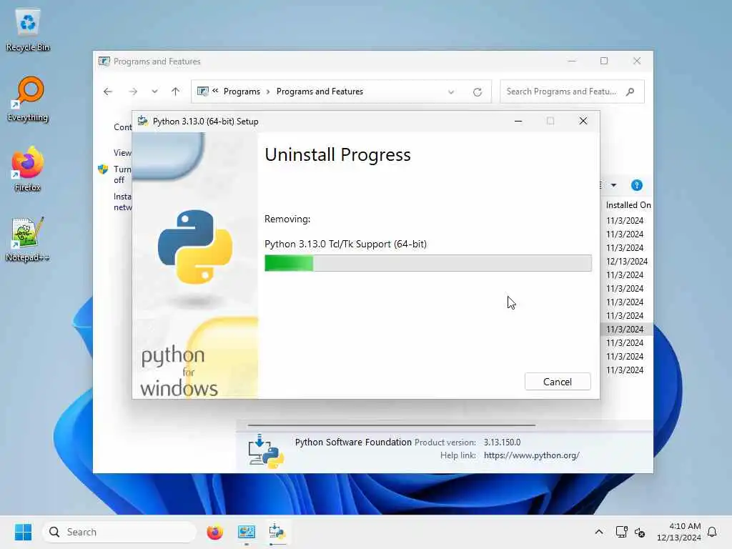The image size is (732, 549).
Task: Sort by the Installed On column
Action: 628,205
